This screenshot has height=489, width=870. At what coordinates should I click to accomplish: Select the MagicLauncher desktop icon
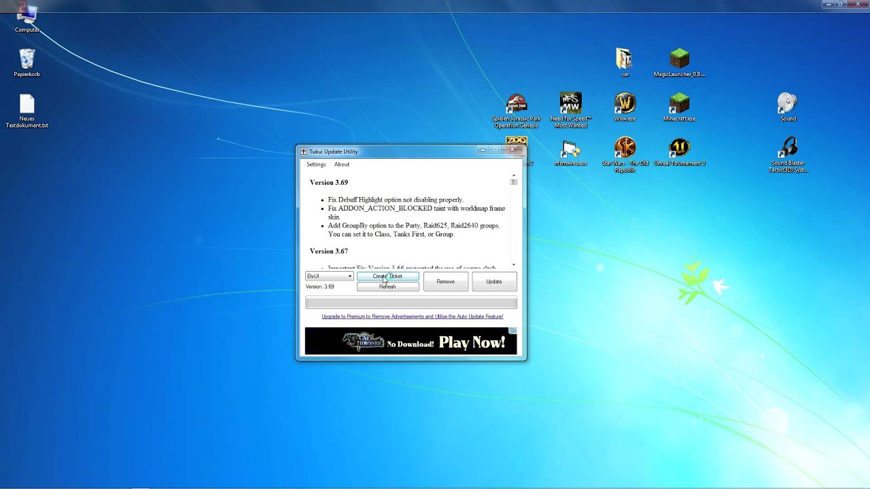(679, 62)
